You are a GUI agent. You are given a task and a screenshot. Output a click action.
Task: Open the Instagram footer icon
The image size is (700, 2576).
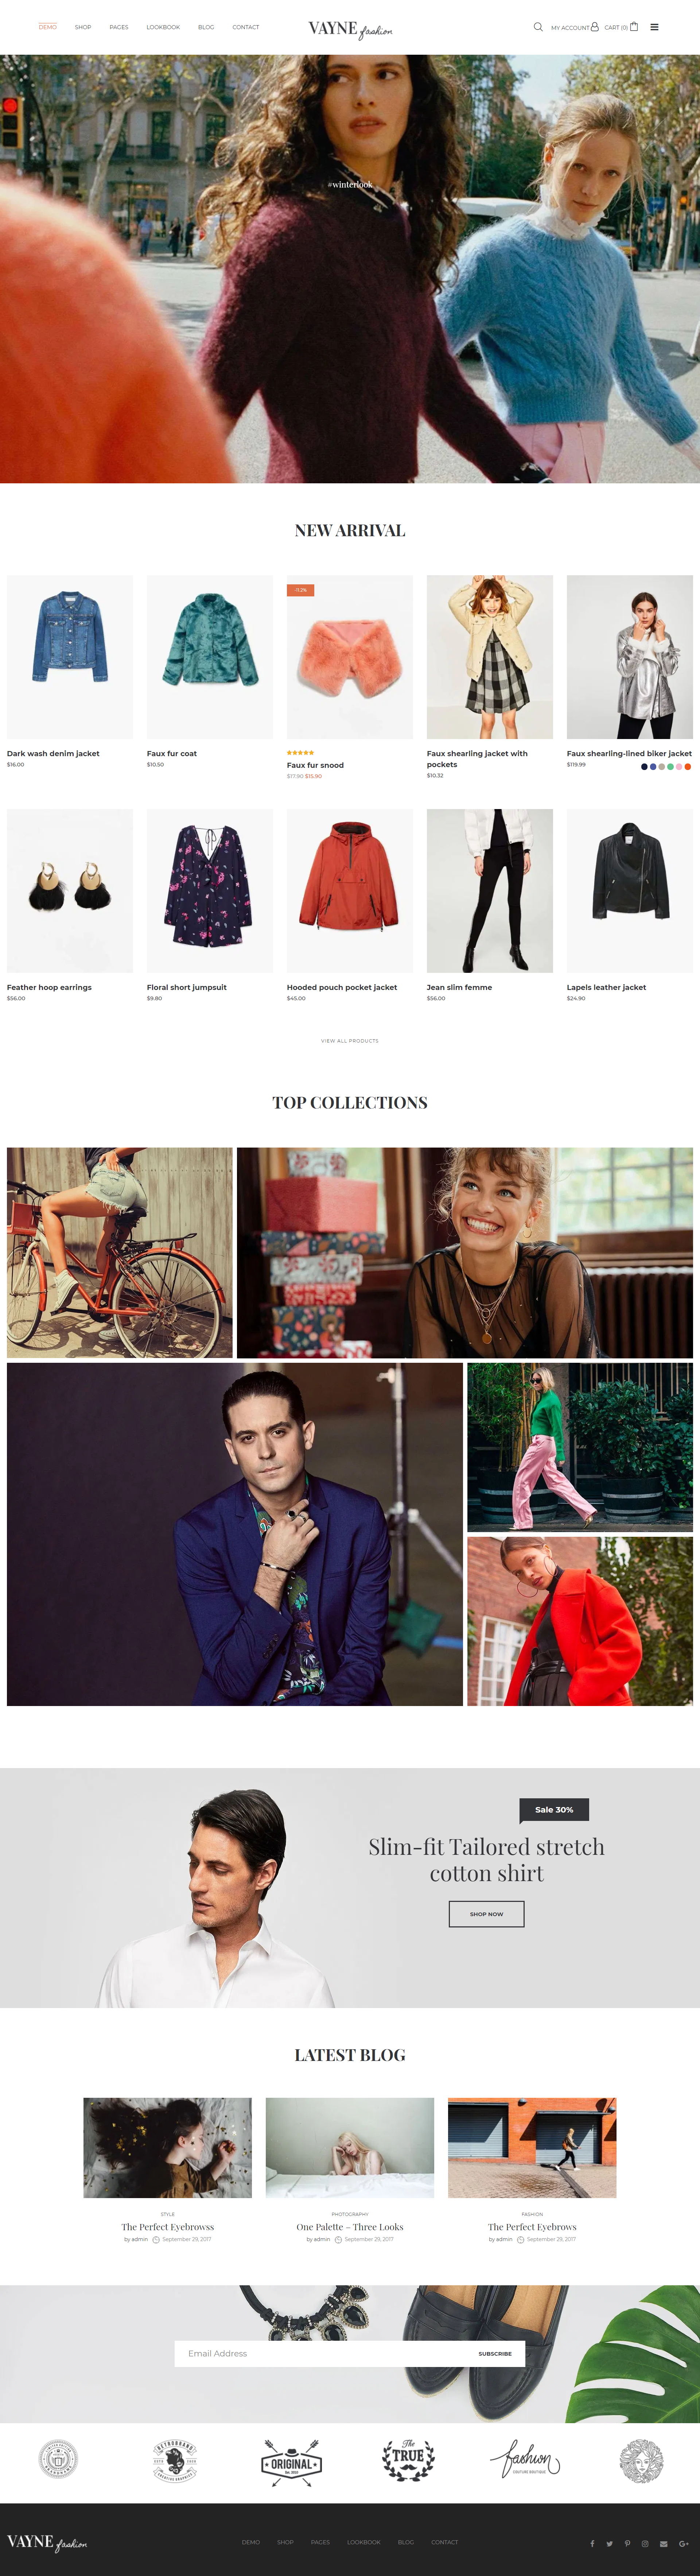645,2543
